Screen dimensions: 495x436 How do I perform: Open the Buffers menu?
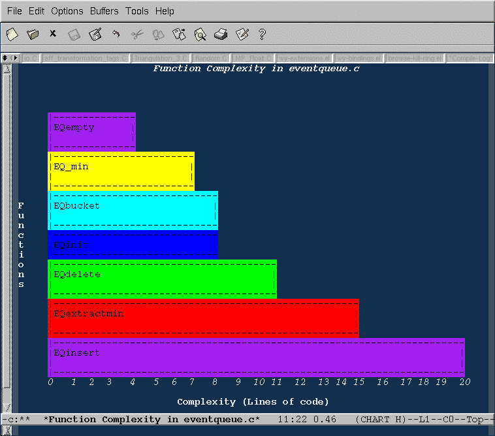(104, 11)
